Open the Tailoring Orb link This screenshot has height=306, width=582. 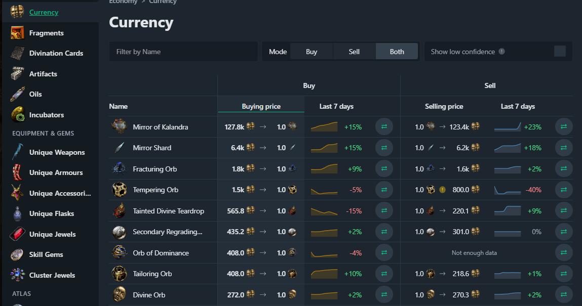152,274
